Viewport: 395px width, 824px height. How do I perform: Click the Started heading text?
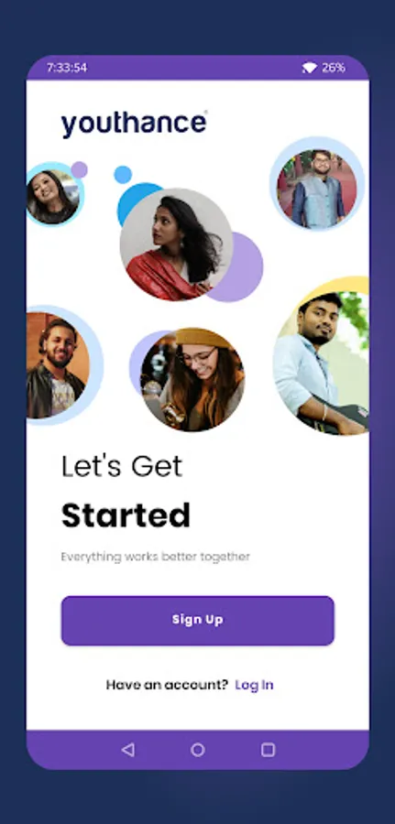pos(126,515)
